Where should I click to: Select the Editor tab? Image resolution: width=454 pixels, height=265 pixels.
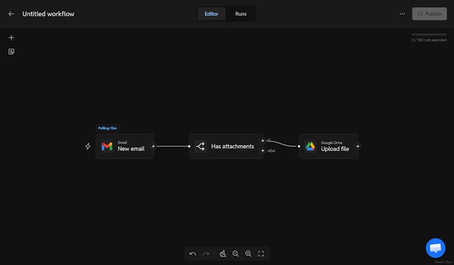tap(211, 14)
